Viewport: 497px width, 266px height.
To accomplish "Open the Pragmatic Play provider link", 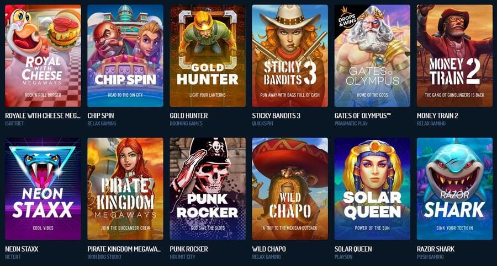I will [x=351, y=123].
